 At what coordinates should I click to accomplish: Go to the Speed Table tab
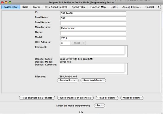click(x=79, y=7)
